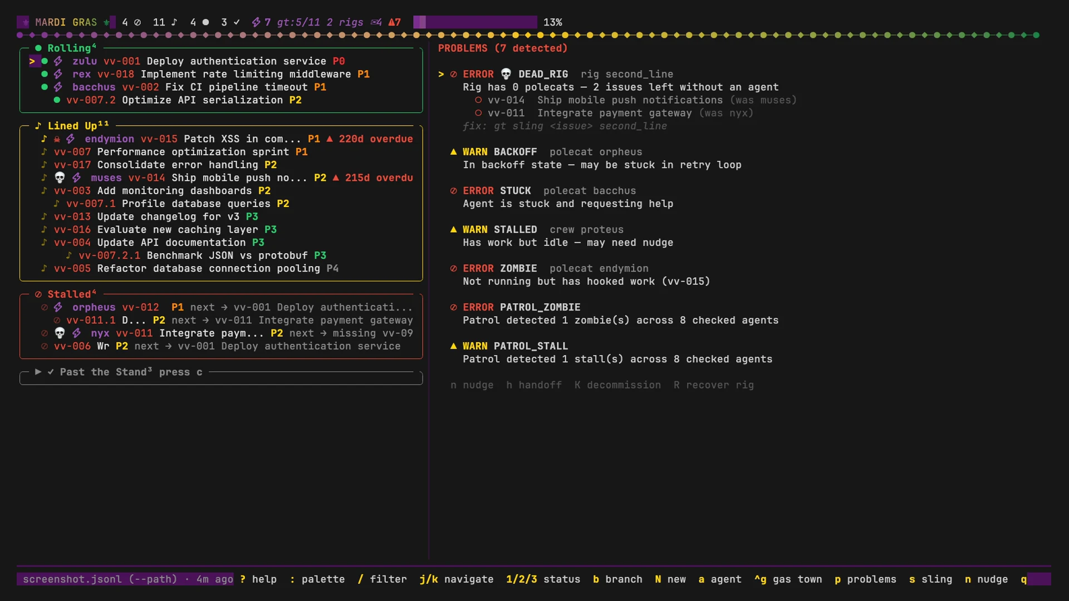The height and width of the screenshot is (601, 1069).
Task: Click the error icon of ERROR STUCK
Action: pyautogui.click(x=453, y=191)
